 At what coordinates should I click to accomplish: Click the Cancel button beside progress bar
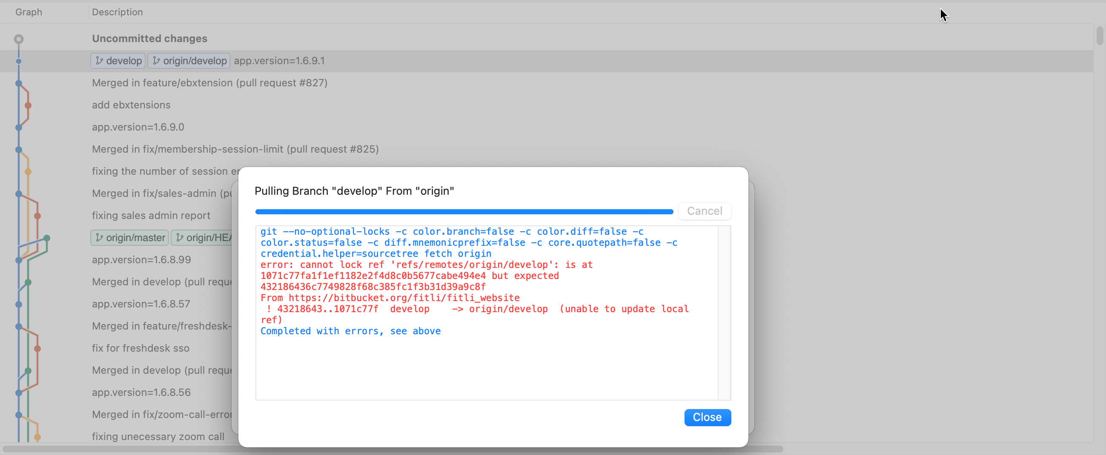(705, 211)
